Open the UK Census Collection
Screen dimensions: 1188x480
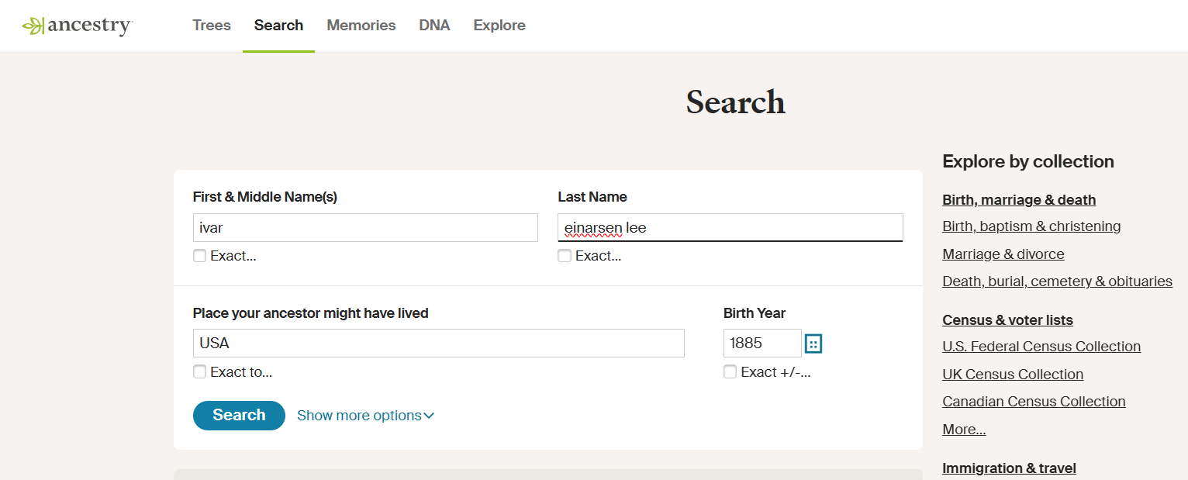tap(1012, 374)
